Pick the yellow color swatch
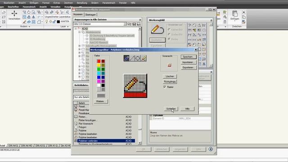Viewport: 288px width, 162px height. [99, 65]
